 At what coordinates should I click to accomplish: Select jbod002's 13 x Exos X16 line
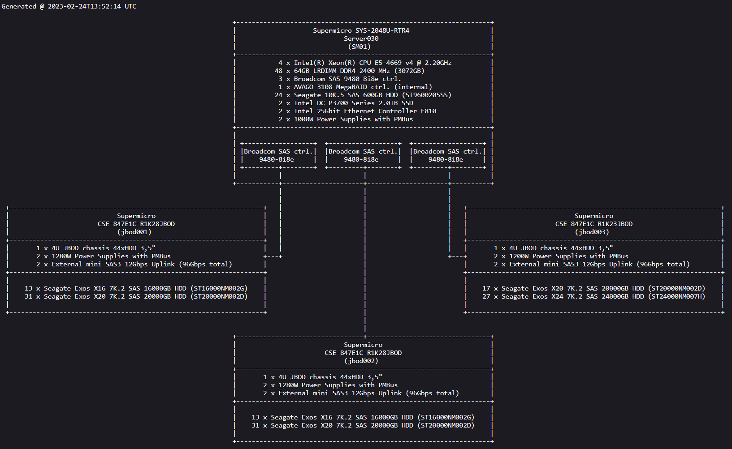363,417
